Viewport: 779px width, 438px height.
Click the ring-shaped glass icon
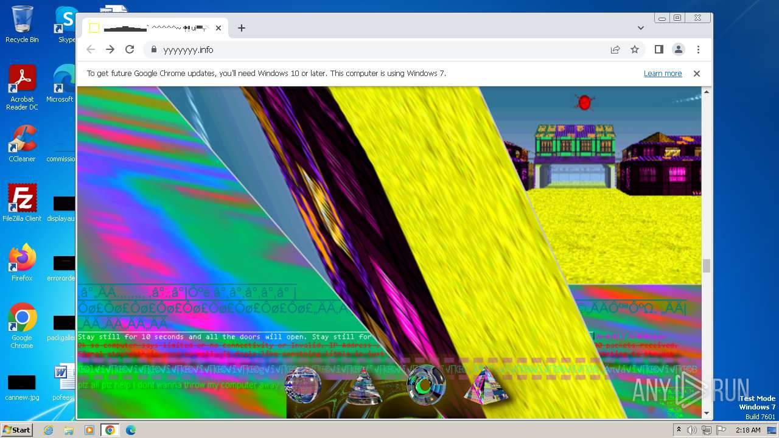[426, 384]
